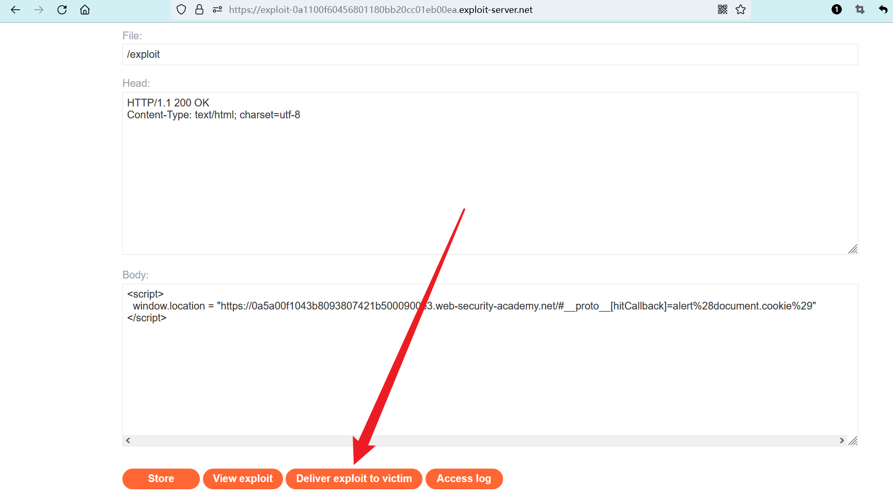Click the 'File:' label
The image size is (893, 496).
click(132, 36)
